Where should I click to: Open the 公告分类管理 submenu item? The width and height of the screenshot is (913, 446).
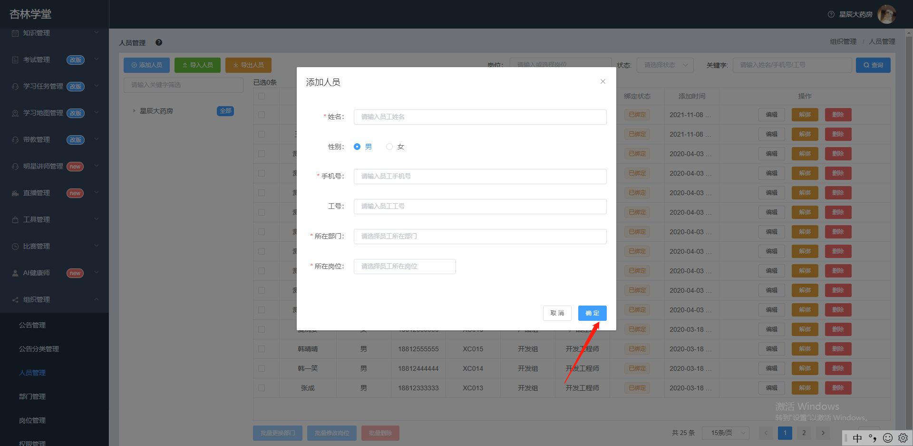39,349
